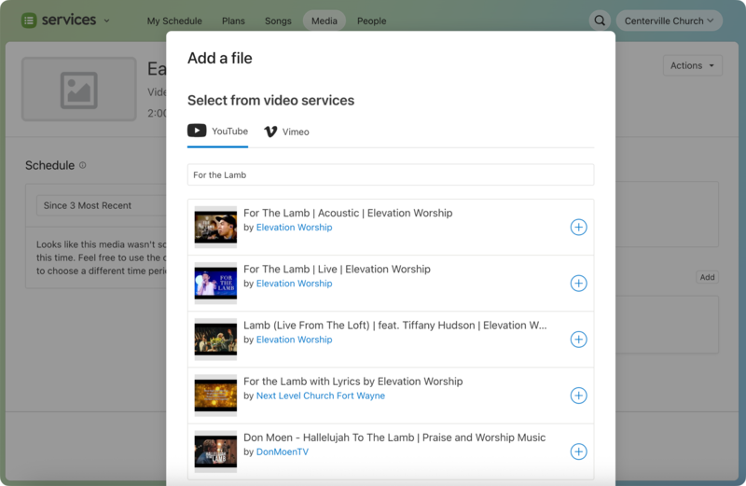Switch to the Vimeo tab

click(x=286, y=132)
